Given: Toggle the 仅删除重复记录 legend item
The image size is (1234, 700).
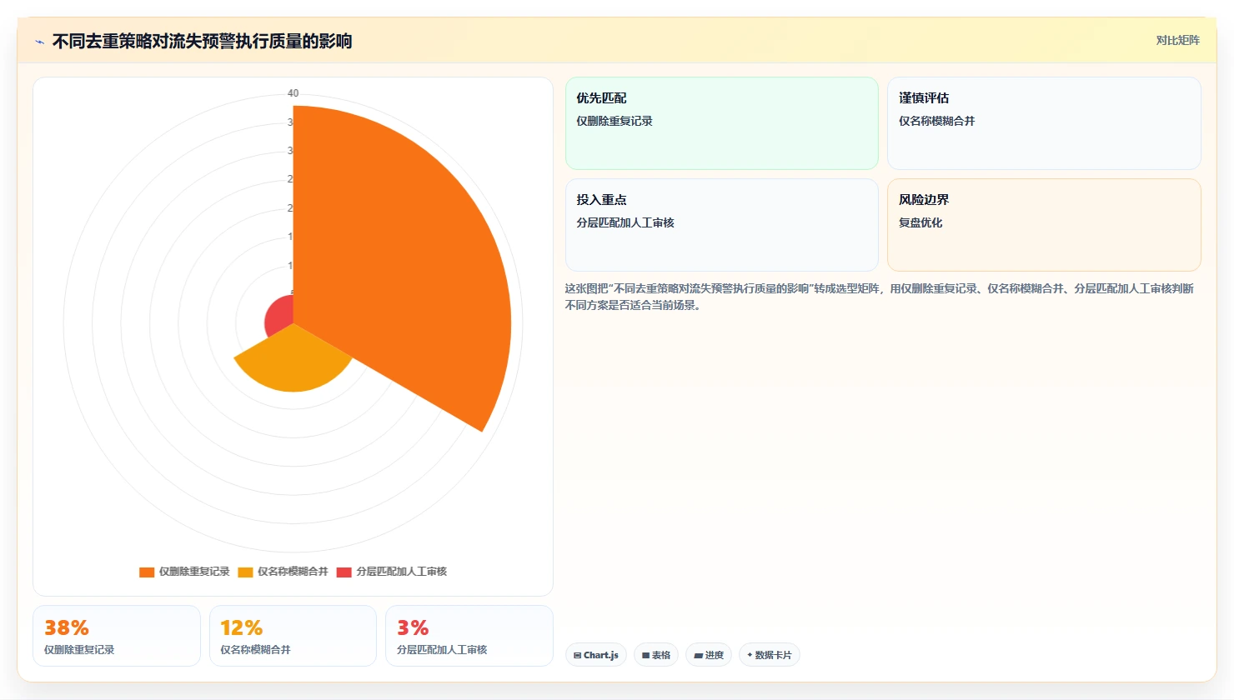Looking at the screenshot, I should pos(184,572).
